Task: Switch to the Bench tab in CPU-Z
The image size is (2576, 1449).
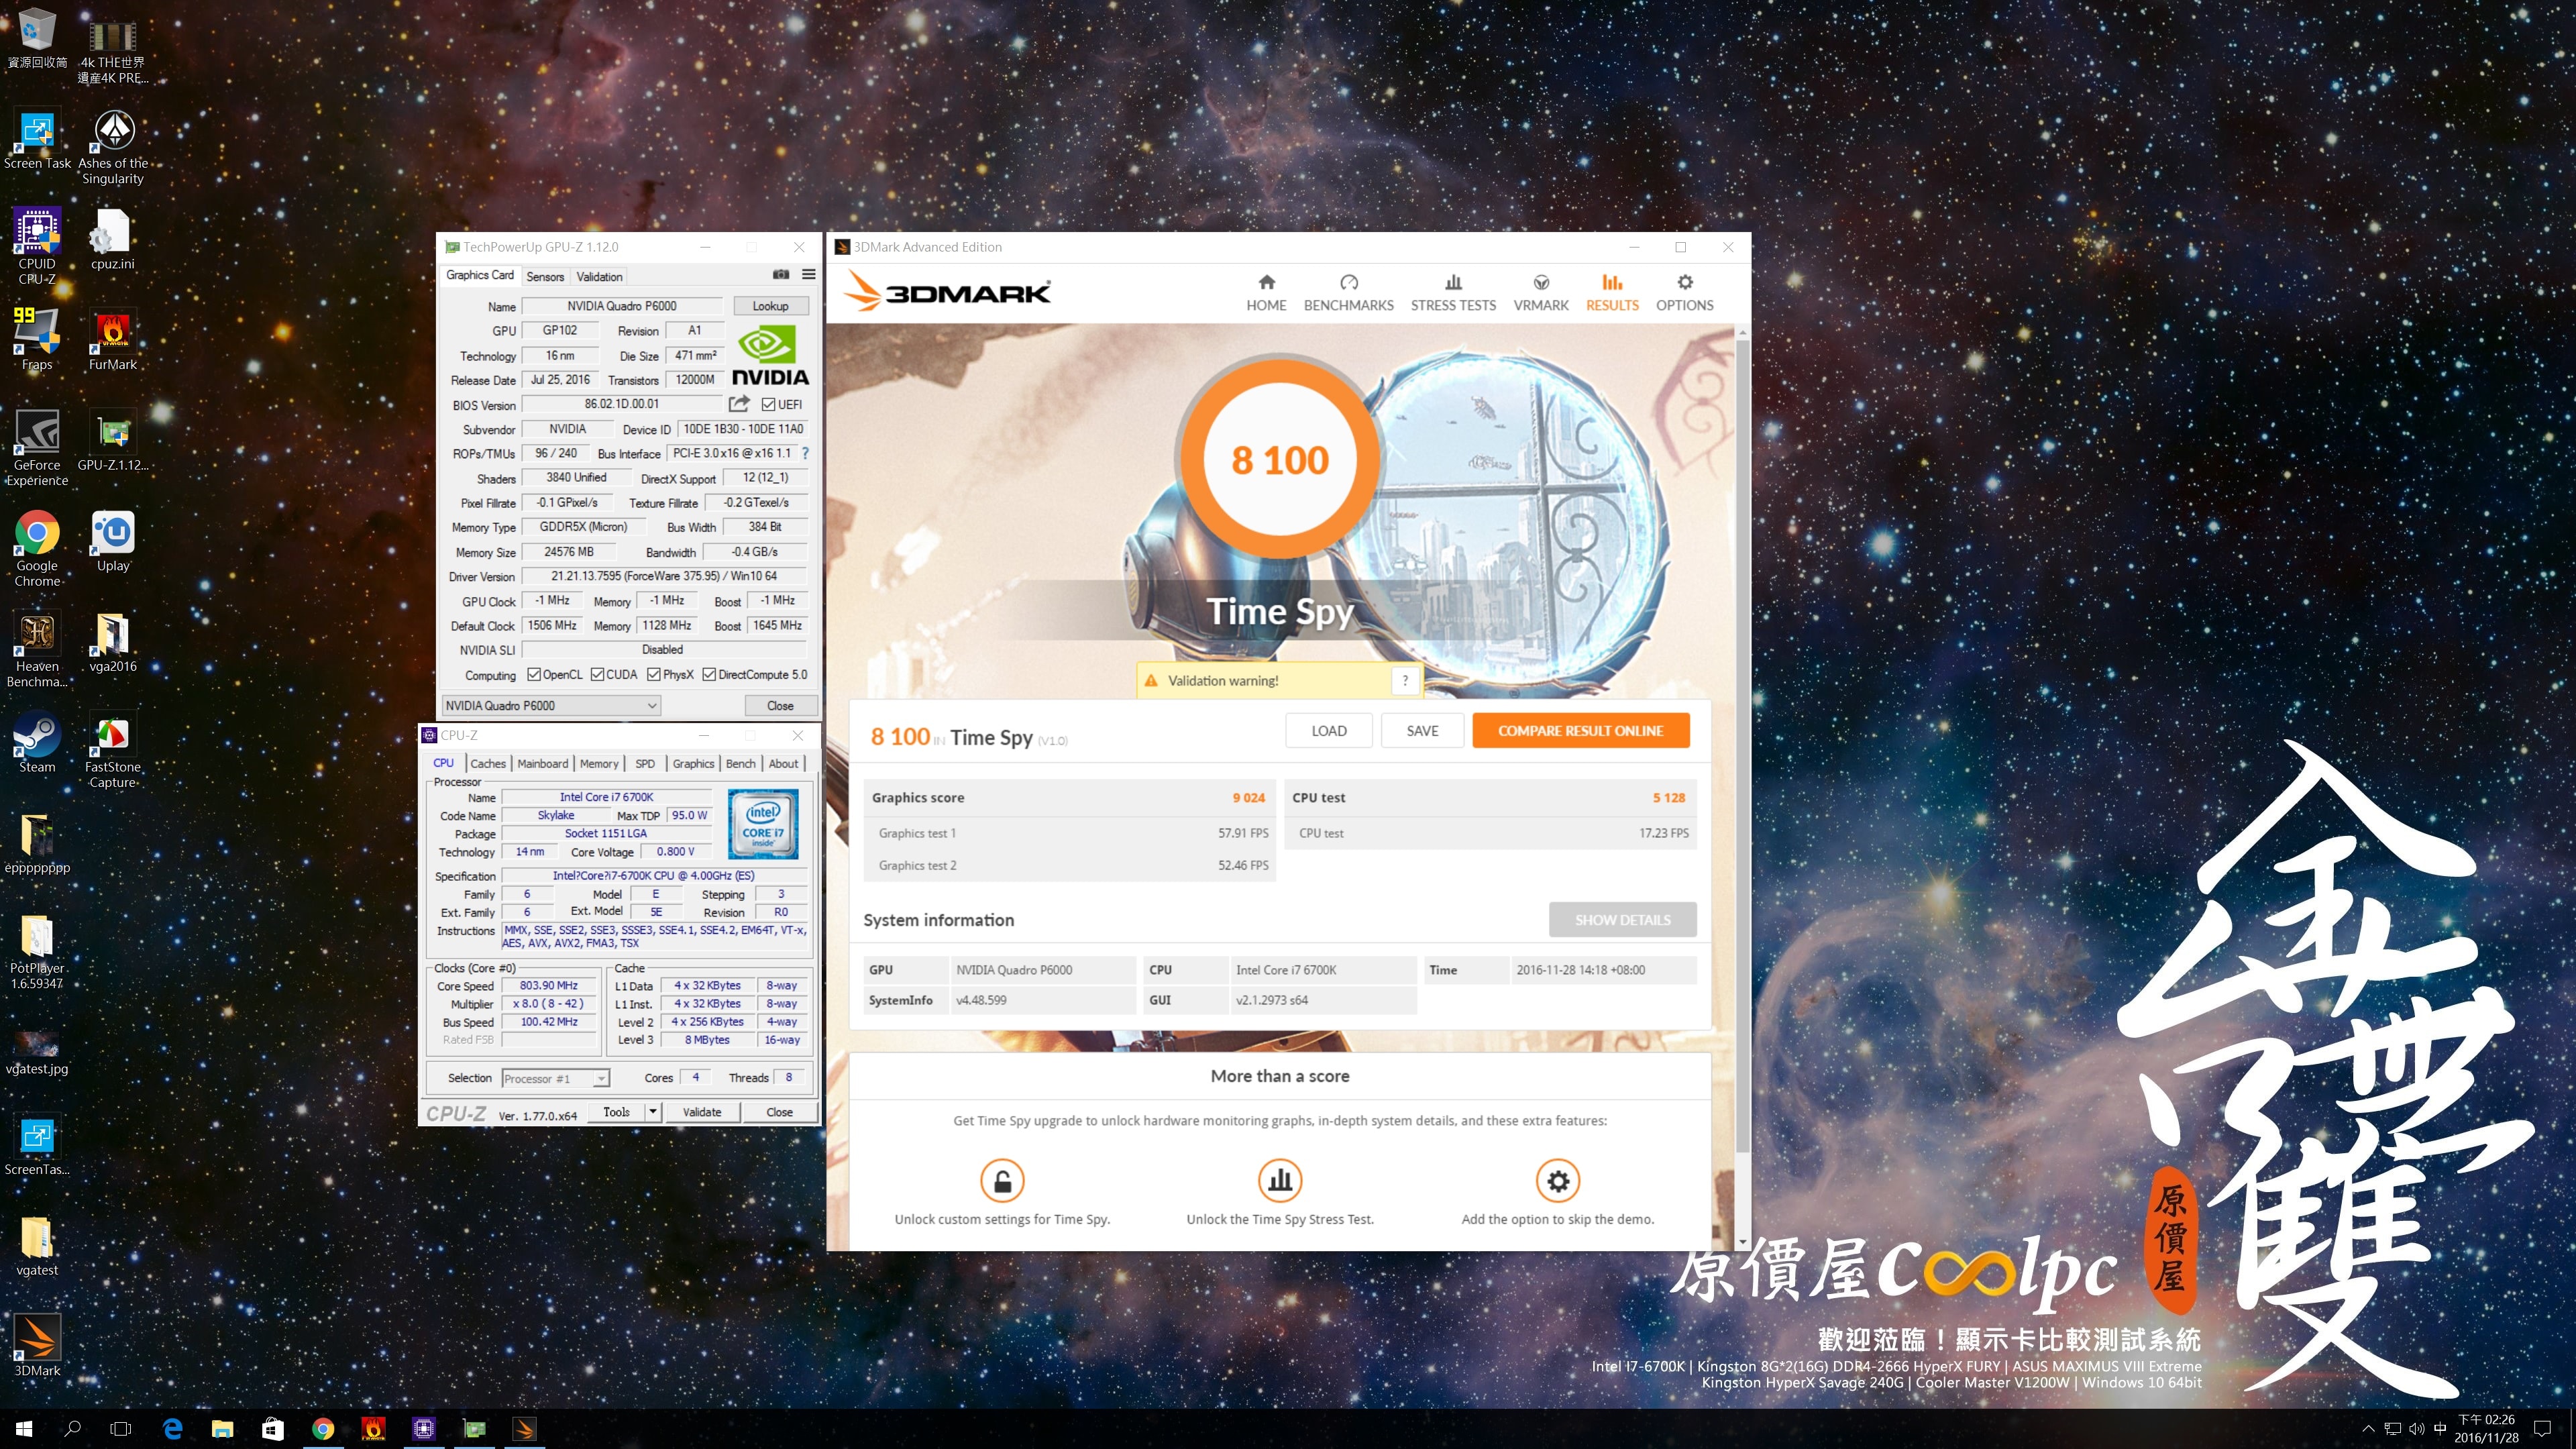Action: [x=740, y=763]
